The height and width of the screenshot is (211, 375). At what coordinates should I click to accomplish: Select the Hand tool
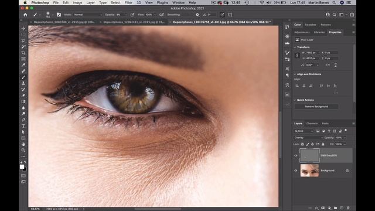[x=23, y=144]
